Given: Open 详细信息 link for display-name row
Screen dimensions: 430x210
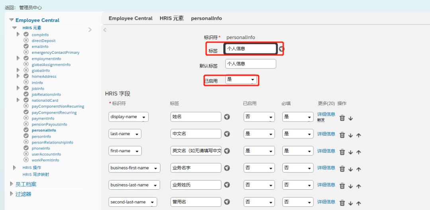Looking at the screenshot, I should pyautogui.click(x=326, y=114).
